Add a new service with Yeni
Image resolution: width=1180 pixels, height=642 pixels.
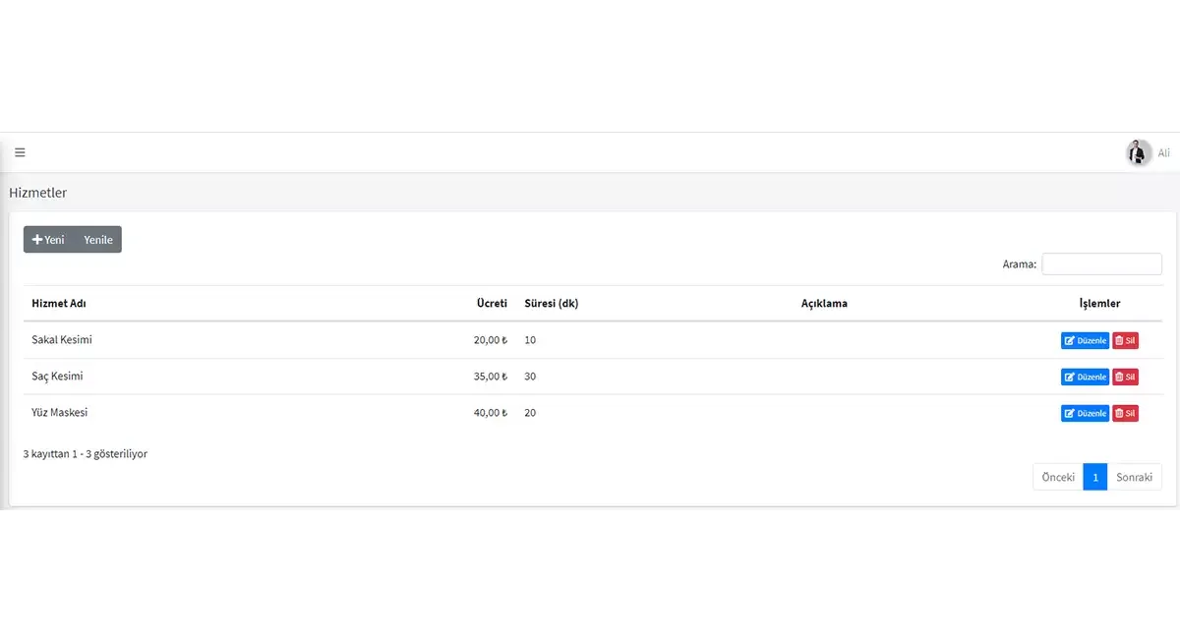[x=48, y=240]
